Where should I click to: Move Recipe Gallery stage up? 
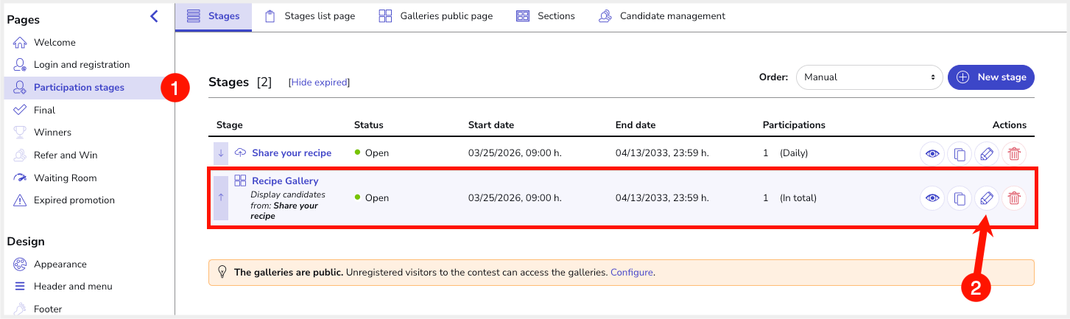point(221,198)
